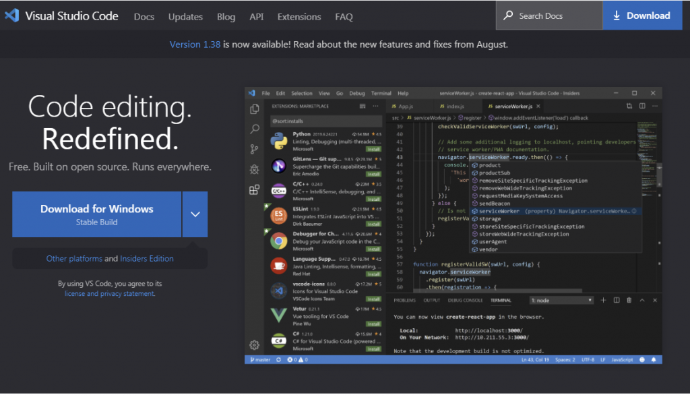This screenshot has height=397, width=690.
Task: Open the Insiders Edition link
Action: [x=146, y=258]
